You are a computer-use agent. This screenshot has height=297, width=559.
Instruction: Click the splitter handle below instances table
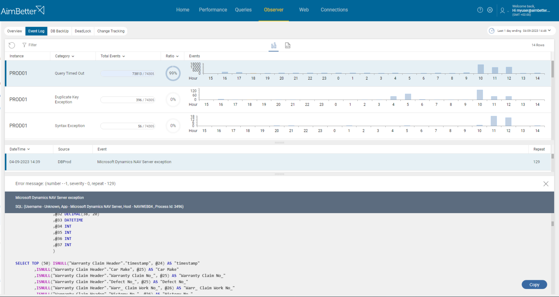click(x=279, y=143)
